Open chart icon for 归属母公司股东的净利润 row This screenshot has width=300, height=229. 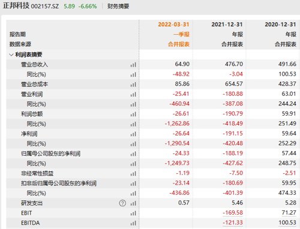point(133,154)
